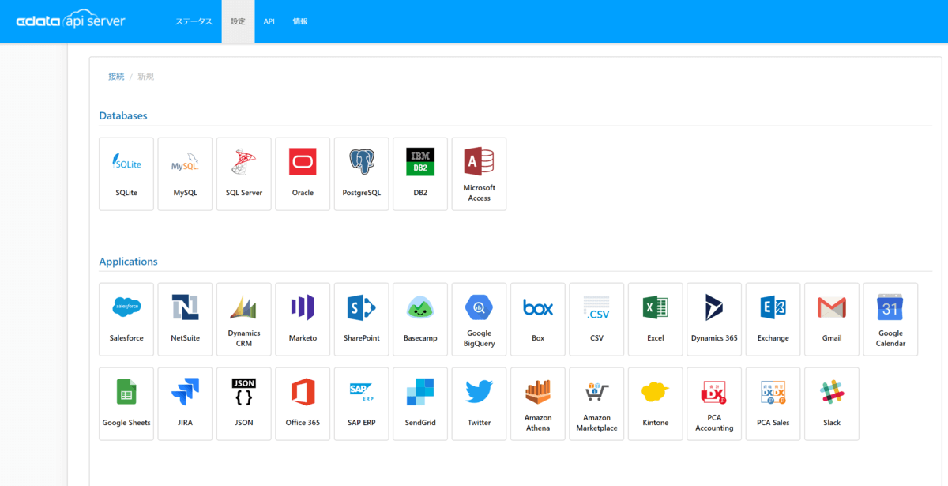Image resolution: width=948 pixels, height=486 pixels.
Task: Select the Google Calendar tile
Action: pyautogui.click(x=890, y=319)
